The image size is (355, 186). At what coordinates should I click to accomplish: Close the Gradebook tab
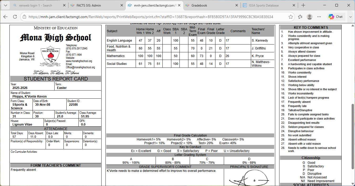236,5
